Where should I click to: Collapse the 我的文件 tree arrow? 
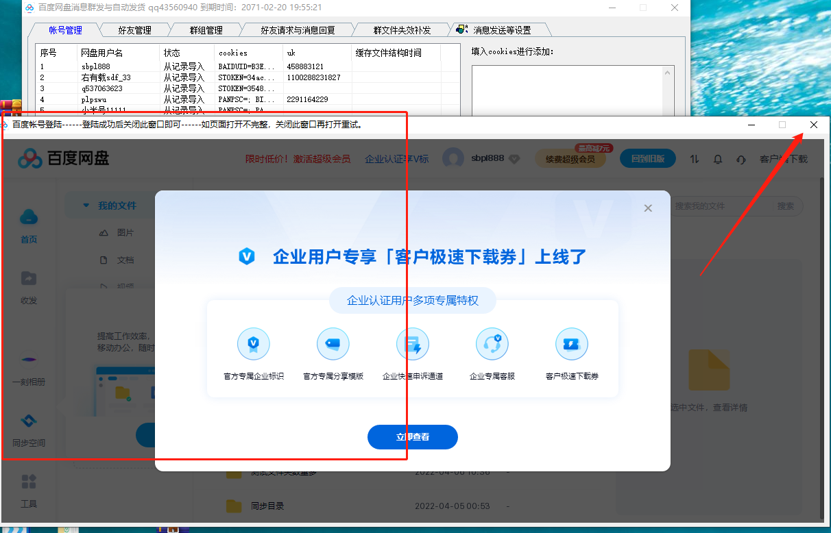[x=85, y=205]
